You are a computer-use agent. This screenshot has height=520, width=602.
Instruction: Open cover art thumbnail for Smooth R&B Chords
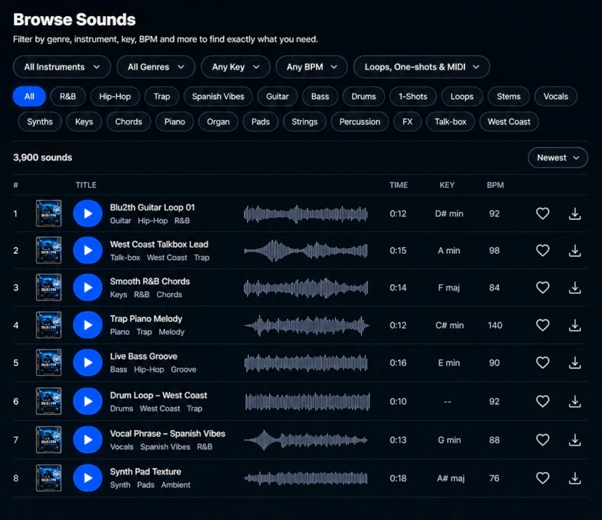(49, 287)
